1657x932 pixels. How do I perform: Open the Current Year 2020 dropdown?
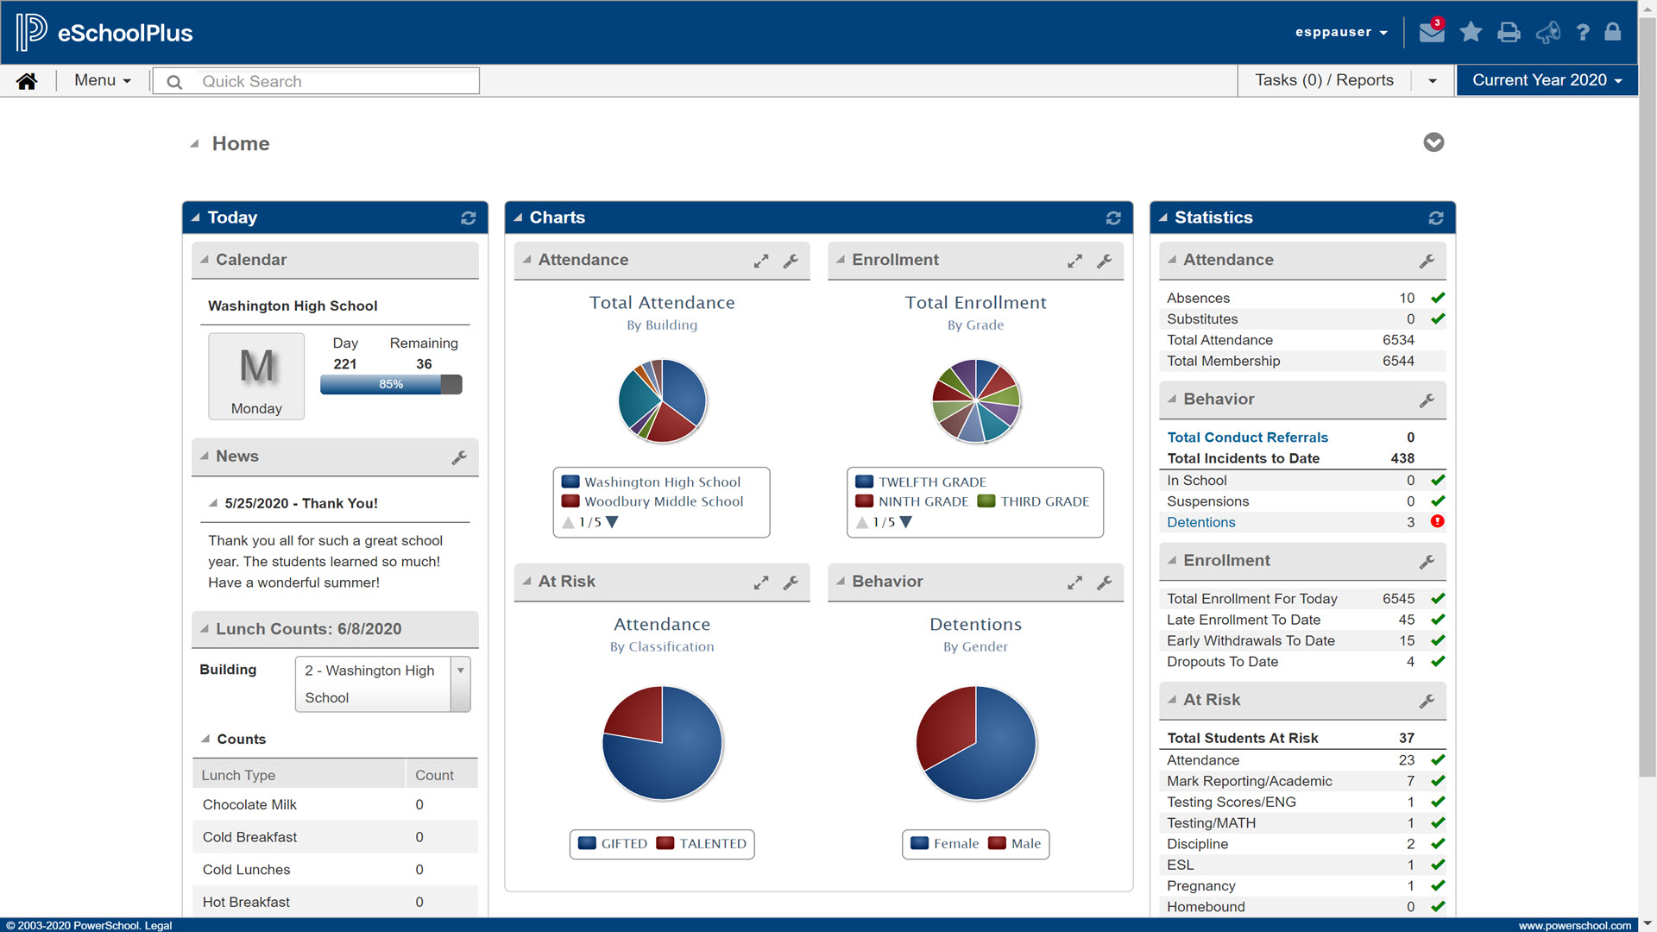pyautogui.click(x=1546, y=79)
